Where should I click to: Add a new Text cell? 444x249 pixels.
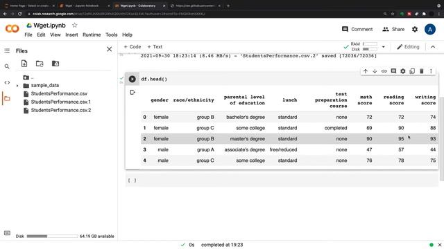pyautogui.click(x=155, y=47)
